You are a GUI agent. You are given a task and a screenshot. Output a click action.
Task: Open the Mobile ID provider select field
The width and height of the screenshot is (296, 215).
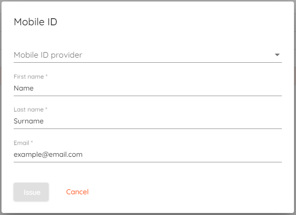[x=148, y=55]
